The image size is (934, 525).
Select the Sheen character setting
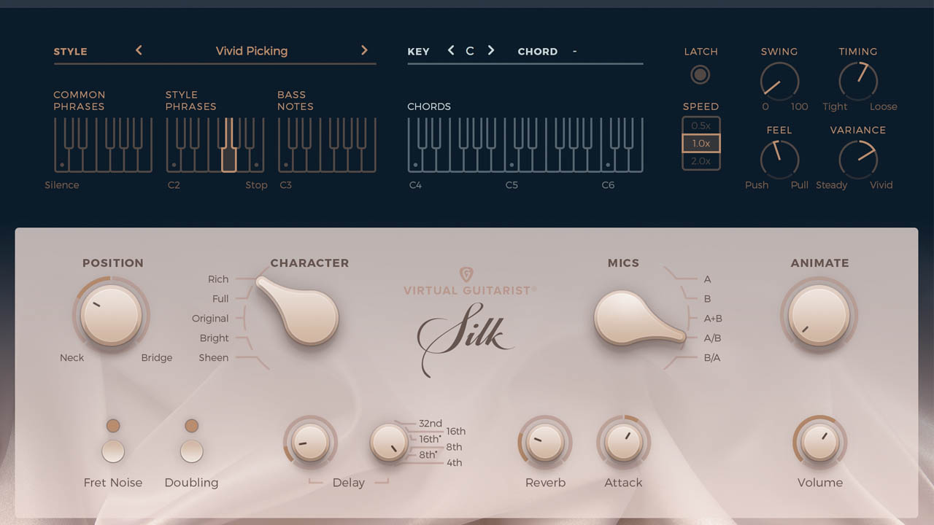coord(214,358)
